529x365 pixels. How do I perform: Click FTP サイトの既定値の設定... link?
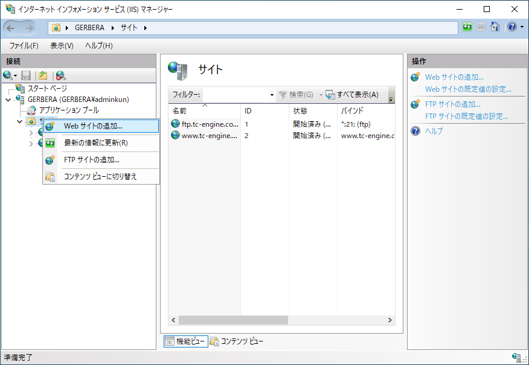[467, 116]
